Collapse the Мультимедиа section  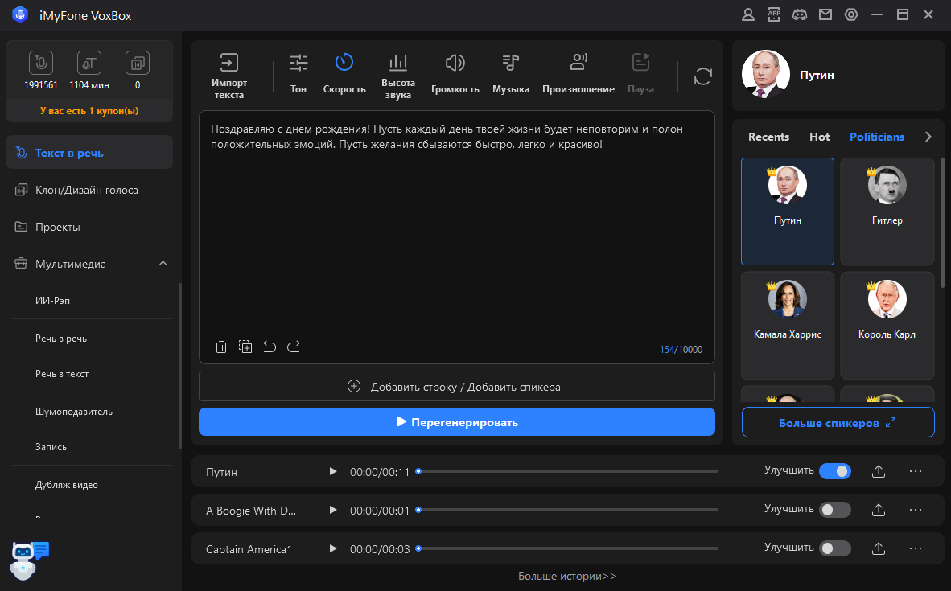click(163, 263)
